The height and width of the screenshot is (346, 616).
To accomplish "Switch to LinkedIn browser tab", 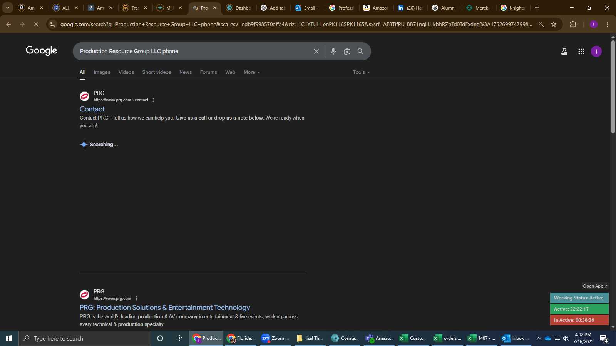I will pos(410,8).
